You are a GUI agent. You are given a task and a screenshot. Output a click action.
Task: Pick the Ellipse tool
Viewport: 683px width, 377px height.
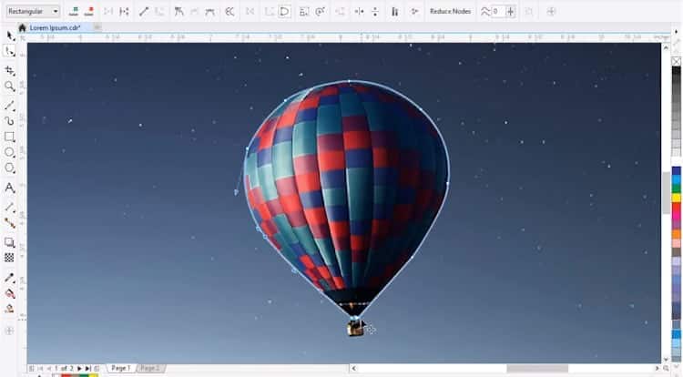[10, 152]
